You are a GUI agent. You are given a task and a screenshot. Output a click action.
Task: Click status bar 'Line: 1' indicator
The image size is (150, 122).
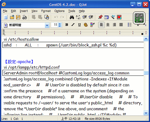click(7, 119)
